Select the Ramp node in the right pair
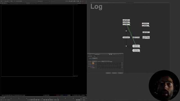 click(145, 26)
